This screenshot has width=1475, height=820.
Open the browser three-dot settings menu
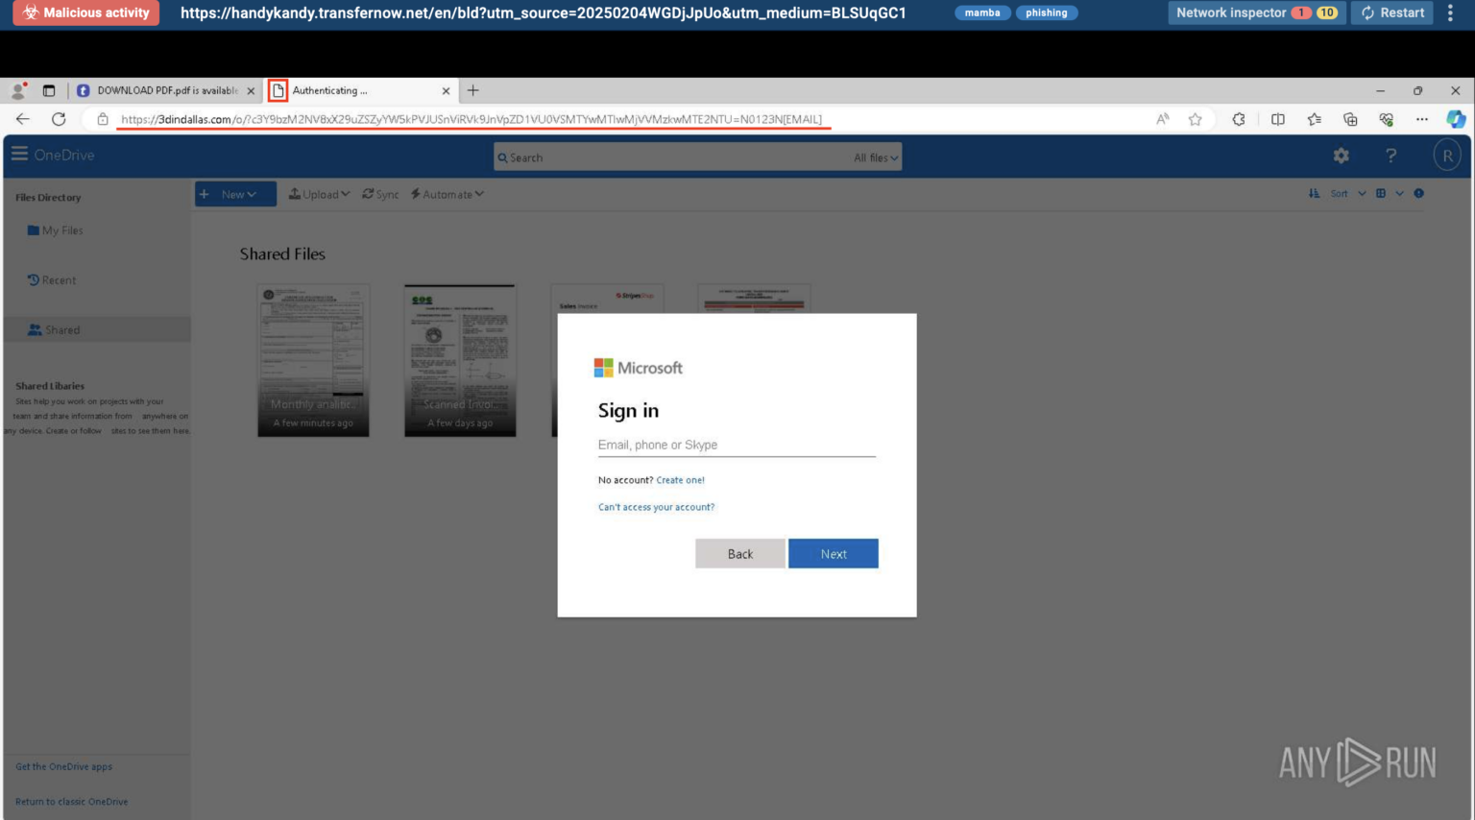tap(1421, 119)
